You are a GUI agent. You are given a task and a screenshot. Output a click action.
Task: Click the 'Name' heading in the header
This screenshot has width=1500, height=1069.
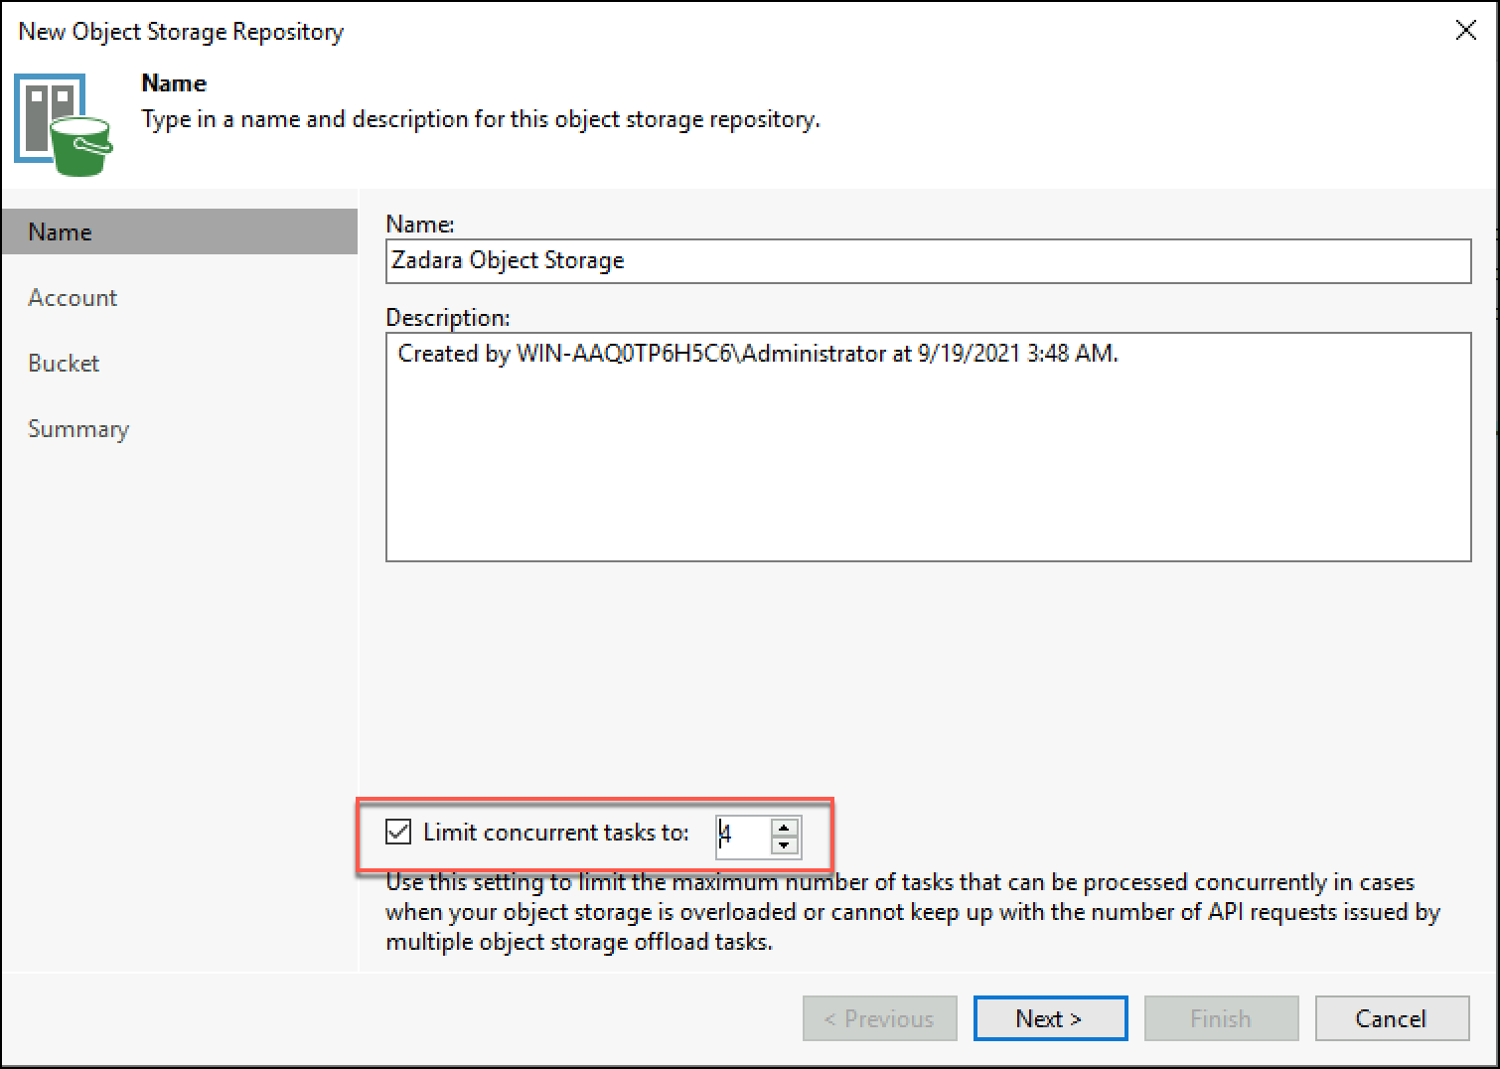pyautogui.click(x=174, y=83)
